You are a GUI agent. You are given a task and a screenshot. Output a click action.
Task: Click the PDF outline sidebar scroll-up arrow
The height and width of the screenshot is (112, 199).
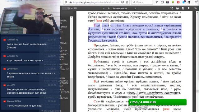click(71, 18)
